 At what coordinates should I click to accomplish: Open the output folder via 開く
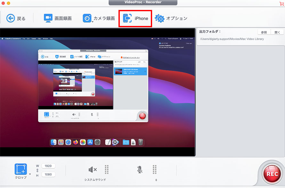click(x=278, y=32)
